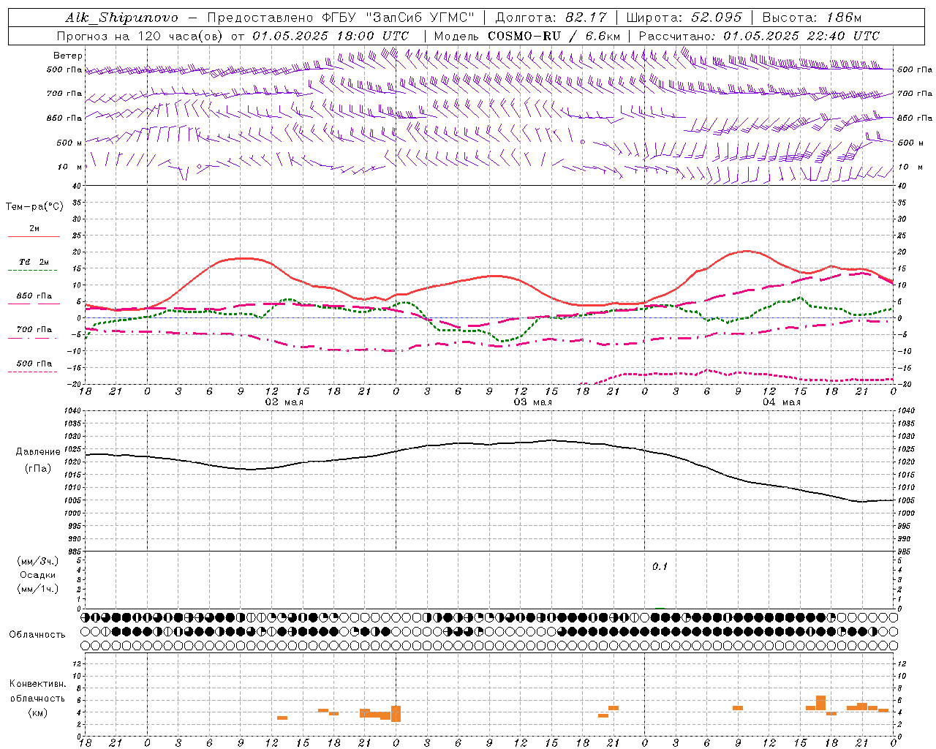
Task: Click the '500 гПа' temperature legend entry
Action: 34,364
